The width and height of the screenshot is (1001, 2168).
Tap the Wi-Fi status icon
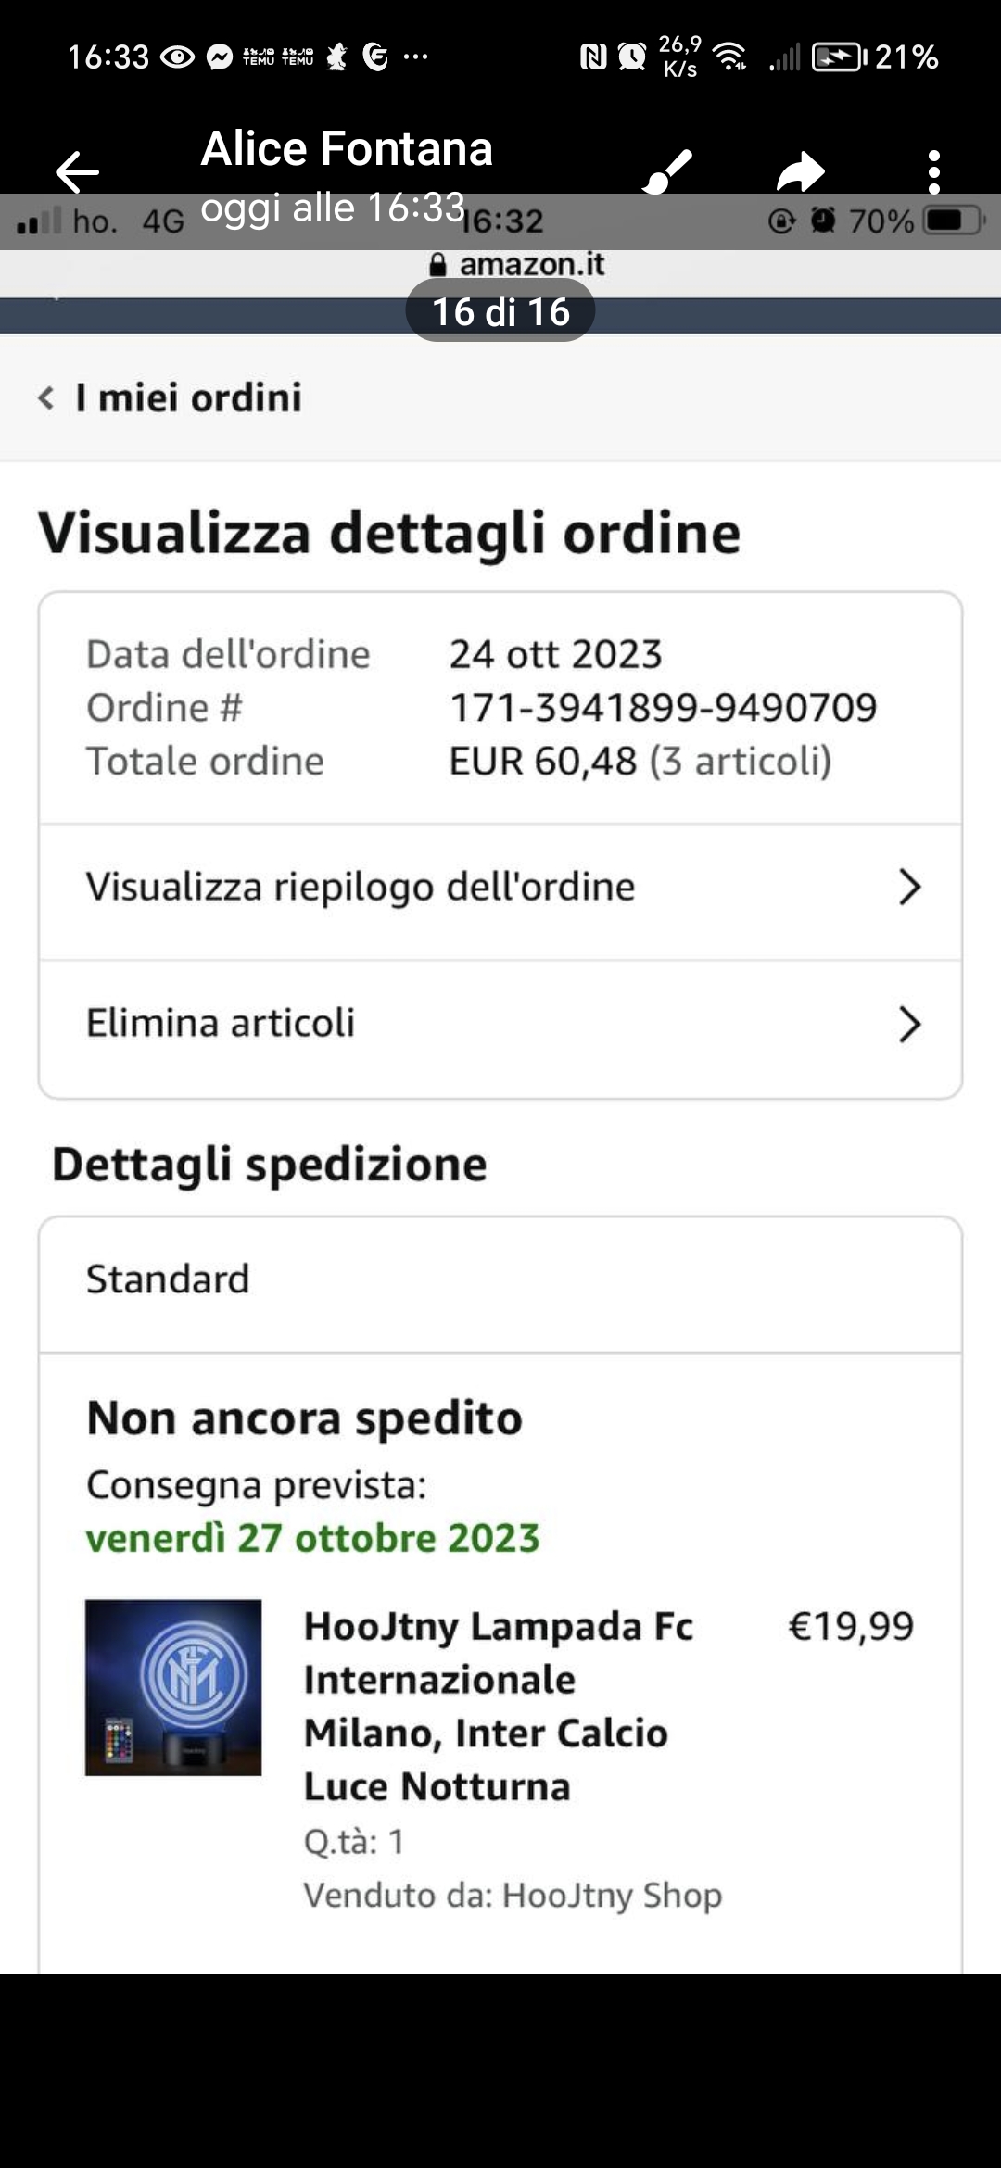(731, 57)
